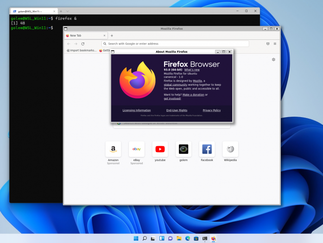Open the global community link
This screenshot has height=243, width=323.
click(176, 85)
